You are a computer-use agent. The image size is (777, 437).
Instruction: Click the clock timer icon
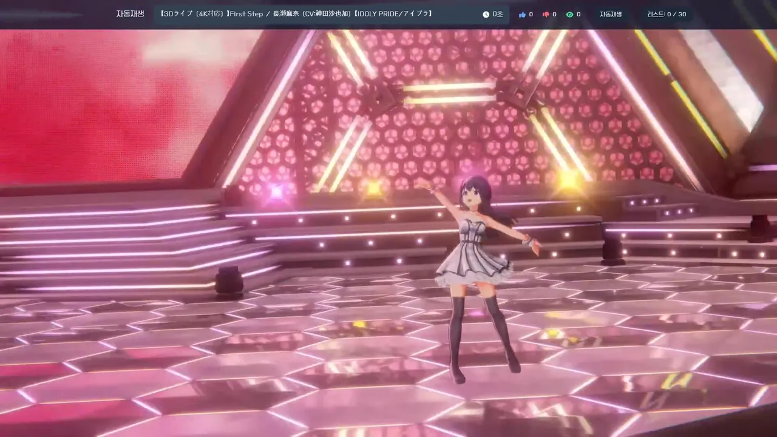486,14
